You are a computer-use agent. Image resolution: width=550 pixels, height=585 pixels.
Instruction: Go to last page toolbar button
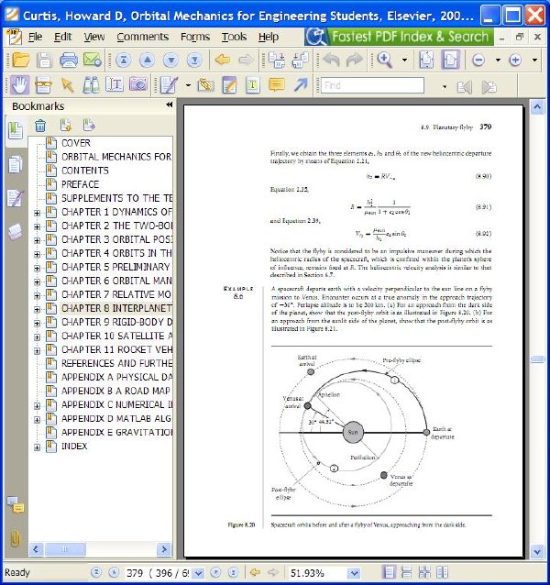click(x=194, y=61)
